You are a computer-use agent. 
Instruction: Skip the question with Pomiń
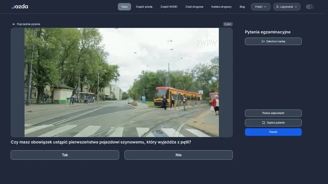point(273,132)
